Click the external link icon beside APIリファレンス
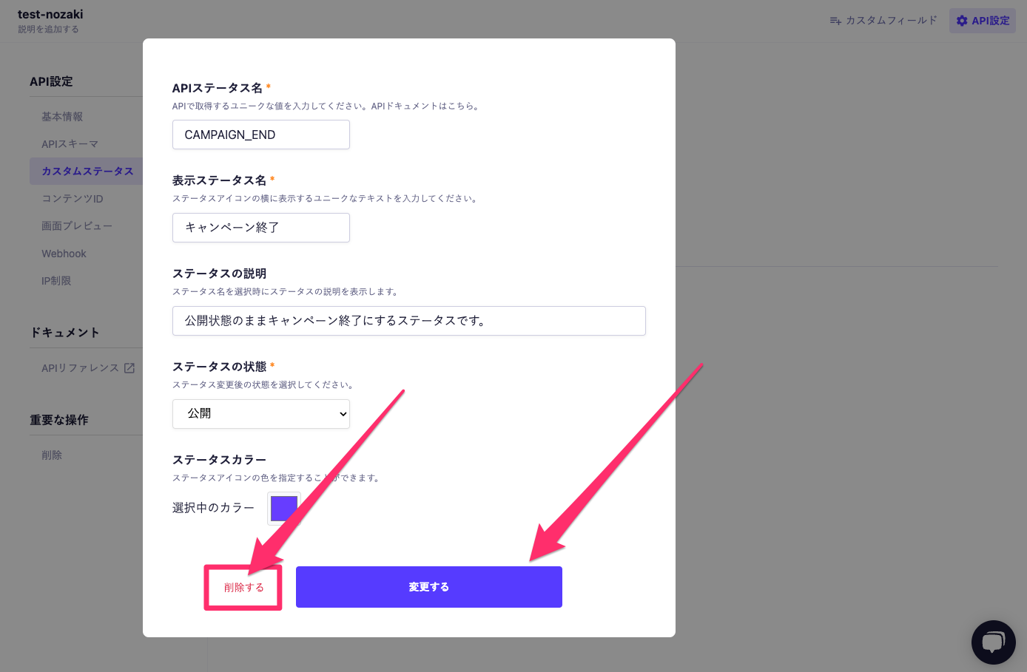Screen dimensions: 1027x672 tap(129, 368)
